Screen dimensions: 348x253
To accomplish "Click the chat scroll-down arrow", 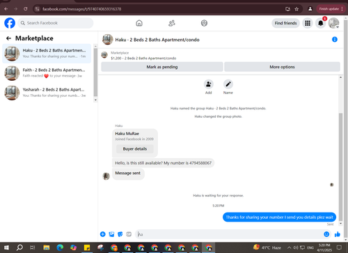I will click(340, 224).
